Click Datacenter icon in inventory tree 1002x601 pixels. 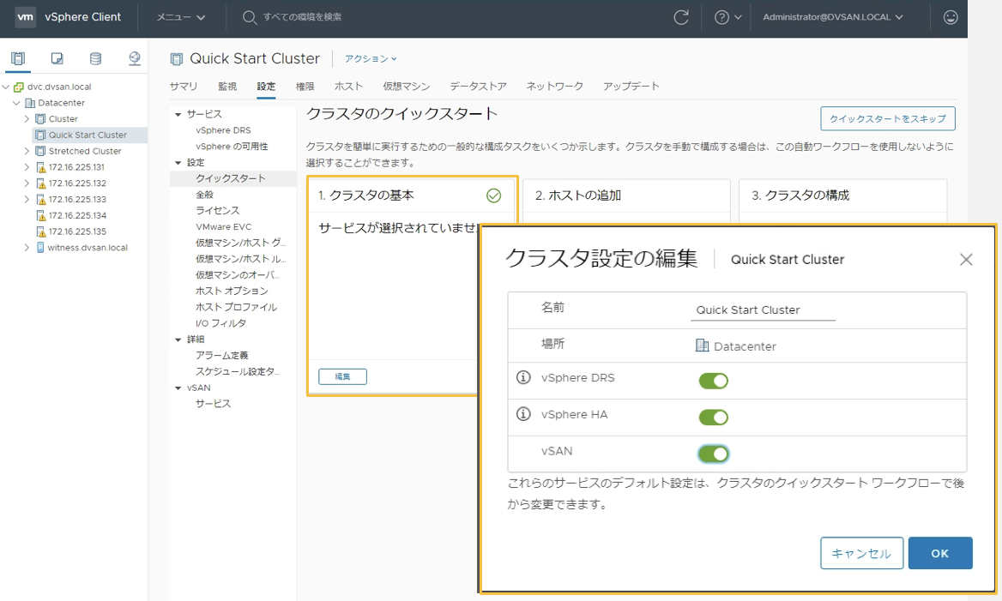pyautogui.click(x=29, y=103)
